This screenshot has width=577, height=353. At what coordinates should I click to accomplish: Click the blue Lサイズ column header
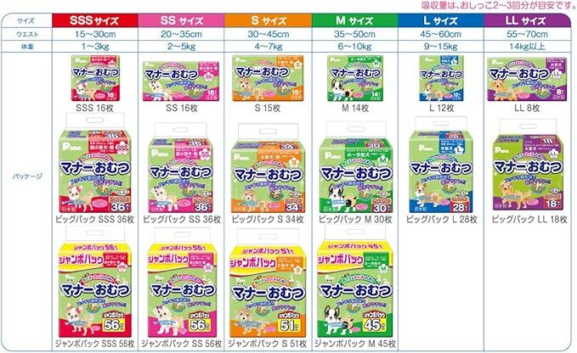(x=441, y=20)
